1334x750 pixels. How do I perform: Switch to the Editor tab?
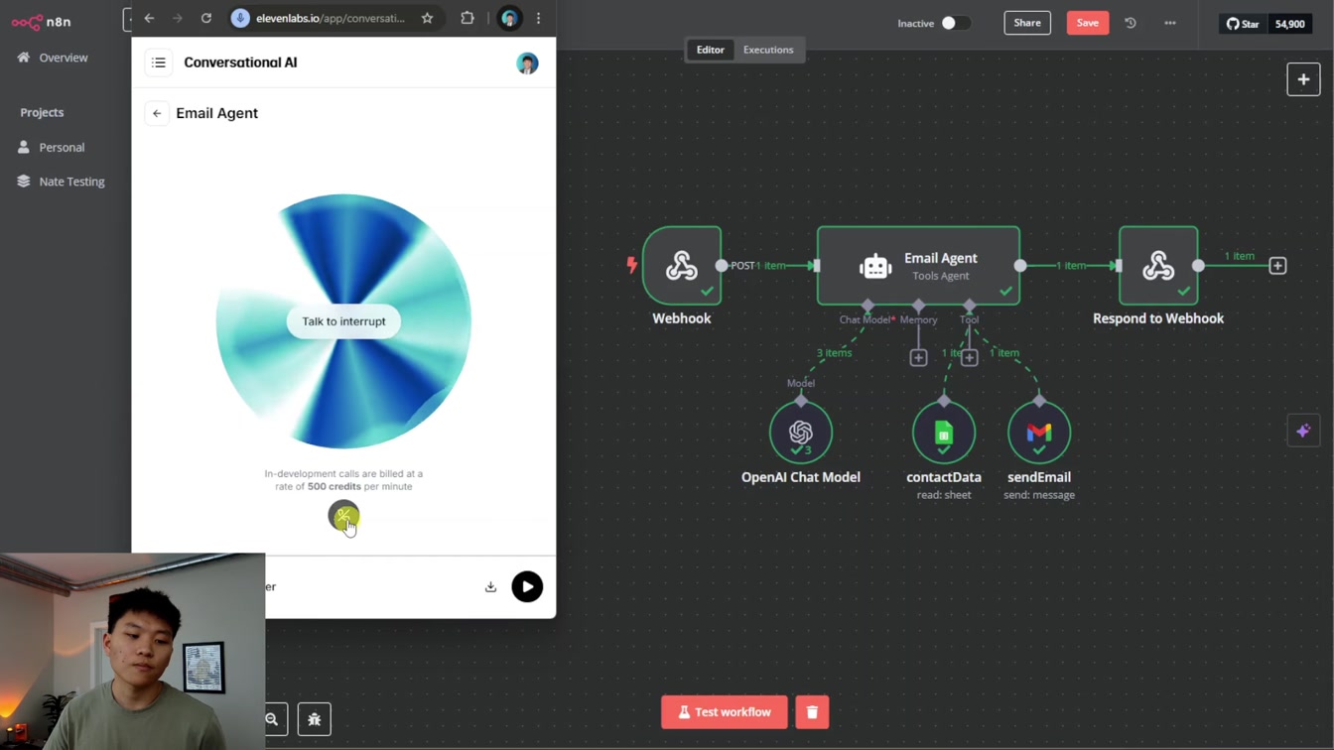pyautogui.click(x=711, y=50)
